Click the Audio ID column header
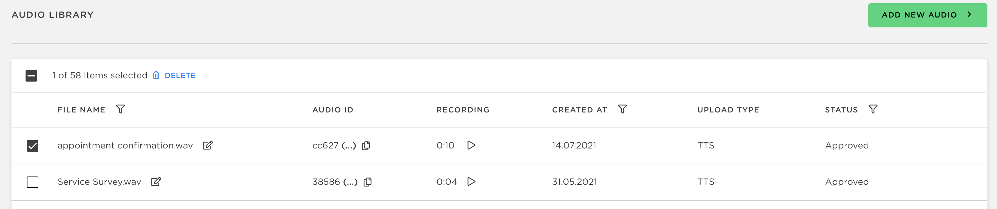997x209 pixels. pos(332,110)
